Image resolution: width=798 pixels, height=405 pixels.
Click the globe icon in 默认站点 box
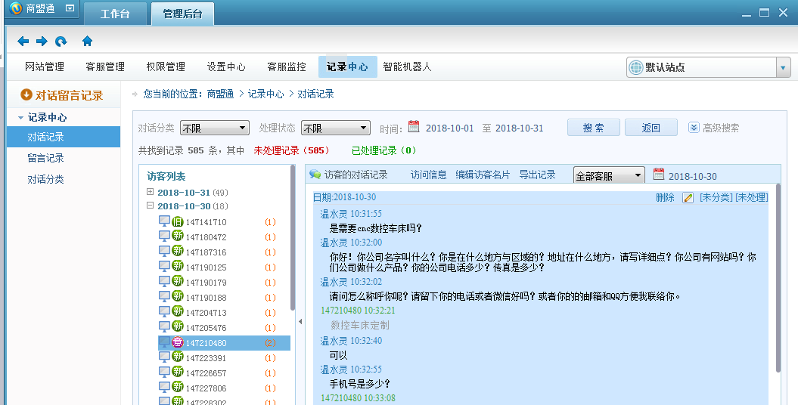[635, 67]
